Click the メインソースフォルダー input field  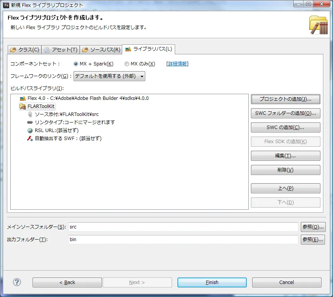tap(183, 227)
